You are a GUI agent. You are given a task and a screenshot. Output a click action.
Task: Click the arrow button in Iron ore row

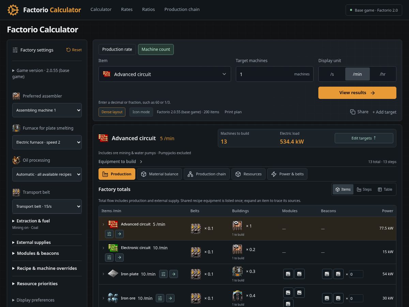[x=170, y=298]
